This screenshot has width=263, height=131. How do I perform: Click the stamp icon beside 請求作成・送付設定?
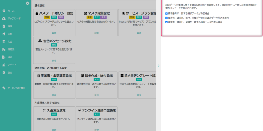[x=83, y=76]
